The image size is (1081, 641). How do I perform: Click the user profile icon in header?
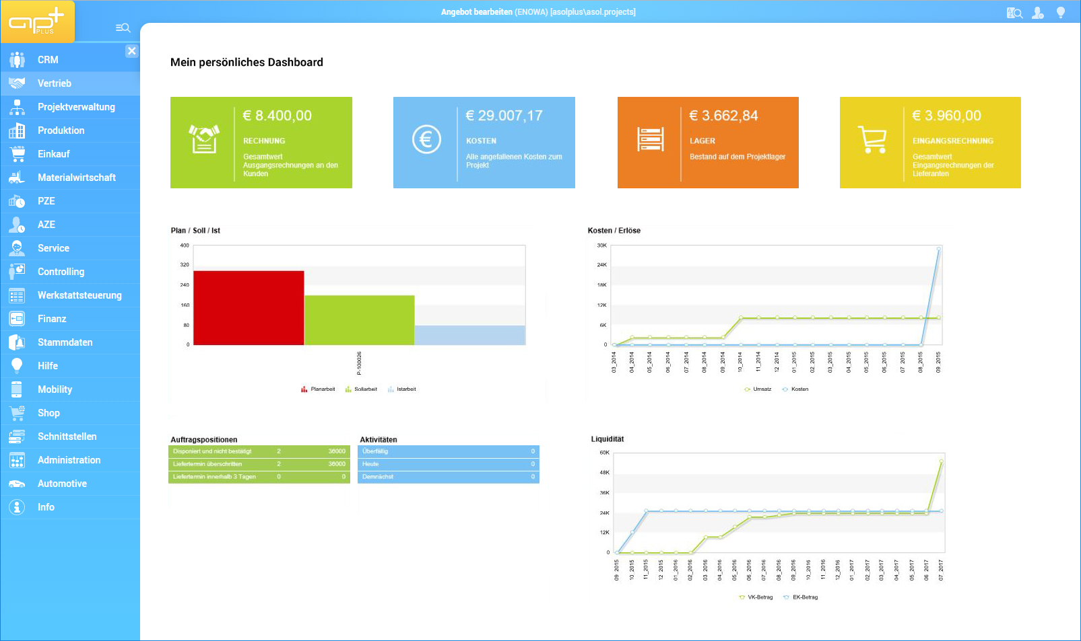coord(1037,13)
